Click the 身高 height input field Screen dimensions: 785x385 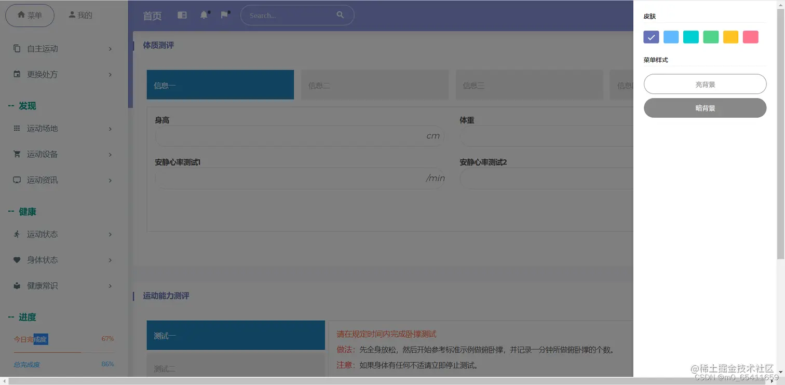click(x=300, y=136)
